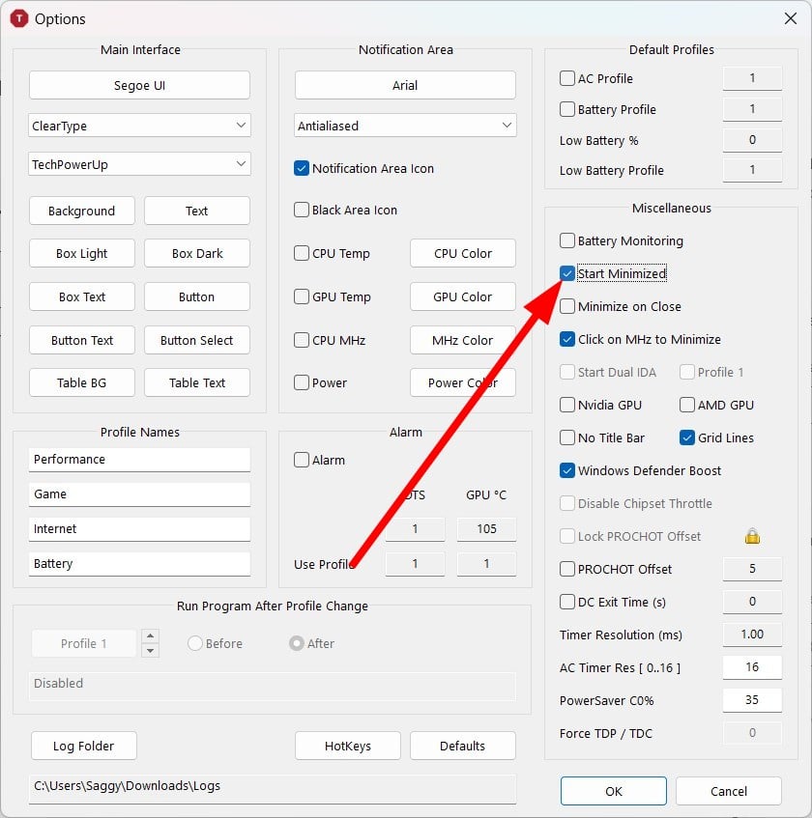Screen dimensions: 812x818
Task: Check the Nvidia GPU option
Action: coord(566,405)
